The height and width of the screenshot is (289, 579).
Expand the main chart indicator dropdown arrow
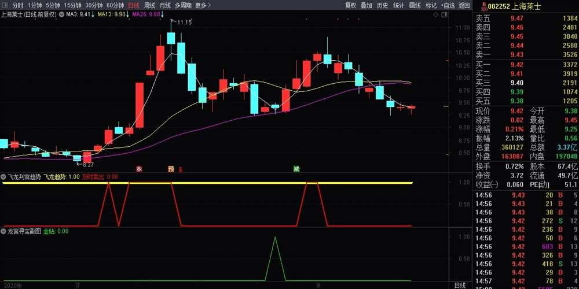click(x=61, y=14)
